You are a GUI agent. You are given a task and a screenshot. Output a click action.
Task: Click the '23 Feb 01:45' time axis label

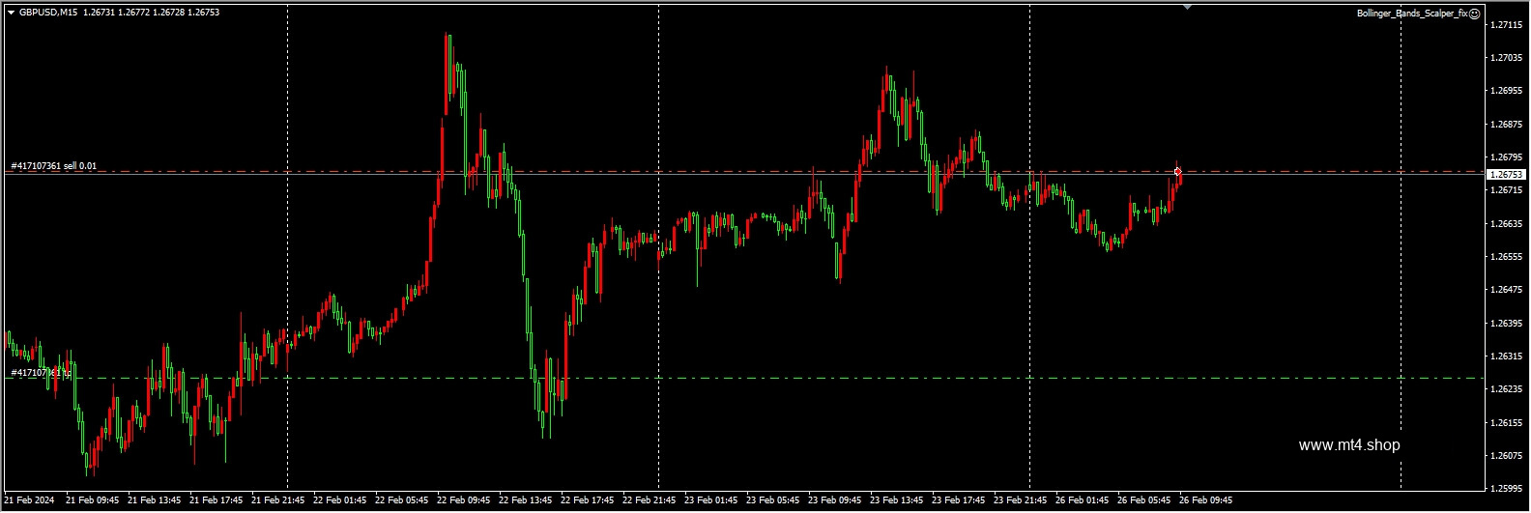710,500
